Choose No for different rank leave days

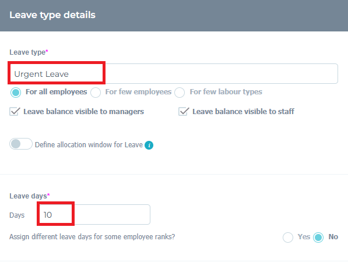[x=318, y=237]
